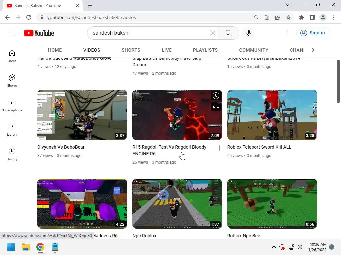
Task: Open the 3:28 Teleport Sword thumbnail
Action: (x=272, y=115)
